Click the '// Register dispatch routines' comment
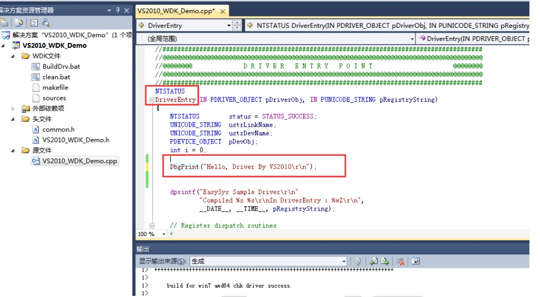 [223, 226]
